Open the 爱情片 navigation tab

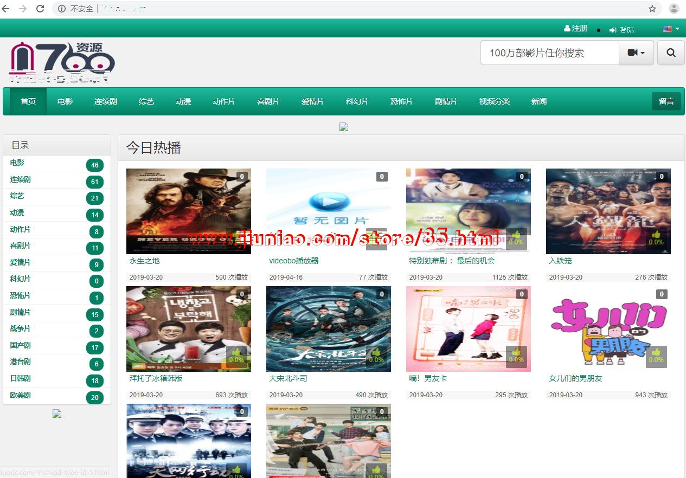coord(313,101)
